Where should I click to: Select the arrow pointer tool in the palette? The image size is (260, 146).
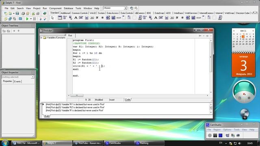point(52,18)
